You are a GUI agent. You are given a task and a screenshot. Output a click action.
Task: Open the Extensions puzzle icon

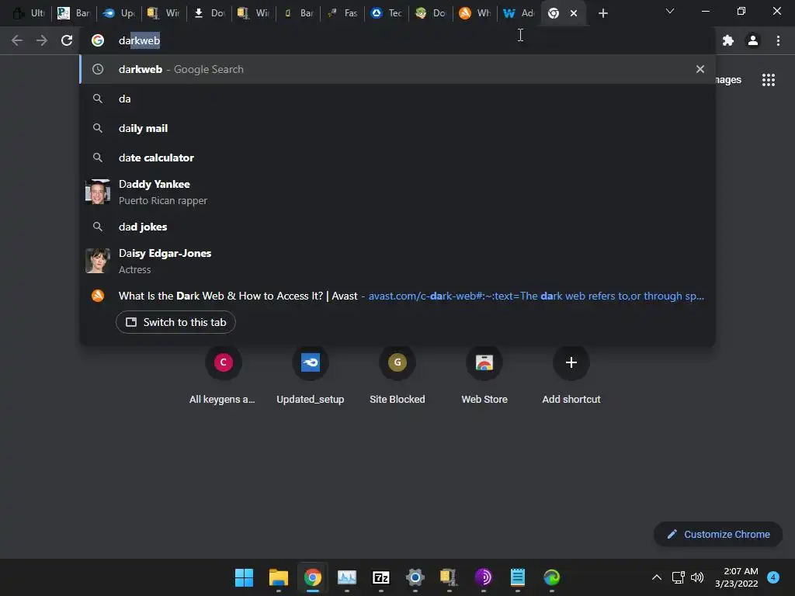click(x=728, y=40)
